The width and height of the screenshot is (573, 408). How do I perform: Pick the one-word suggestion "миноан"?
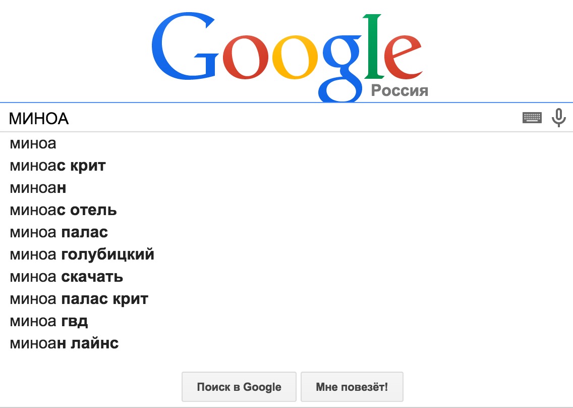[x=38, y=188]
